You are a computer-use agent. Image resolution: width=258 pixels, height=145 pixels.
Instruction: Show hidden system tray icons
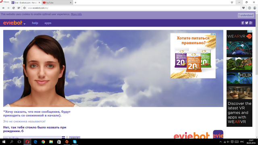pos(221,142)
